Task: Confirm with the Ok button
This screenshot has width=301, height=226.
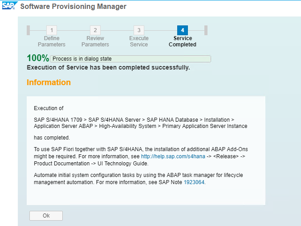Action: coord(46,216)
